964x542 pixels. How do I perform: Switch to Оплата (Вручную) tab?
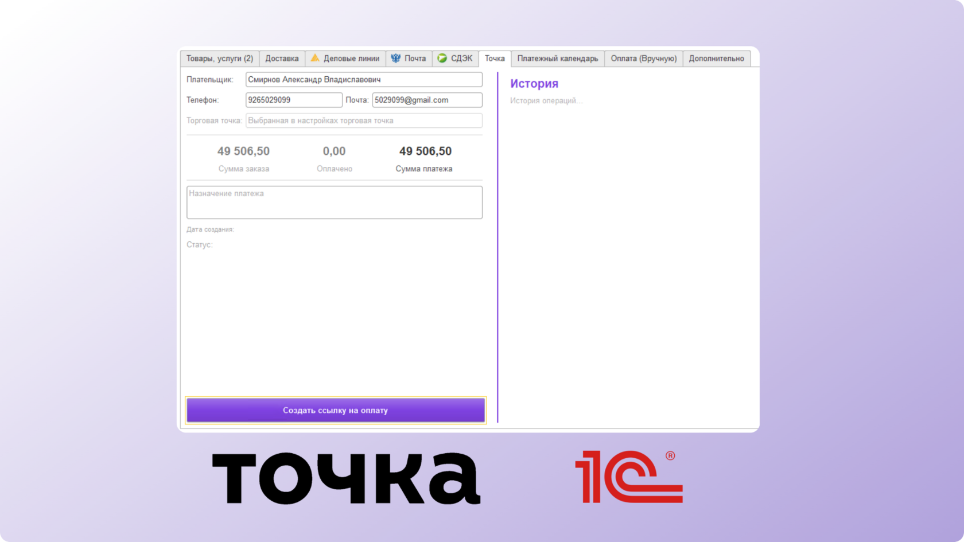(644, 59)
